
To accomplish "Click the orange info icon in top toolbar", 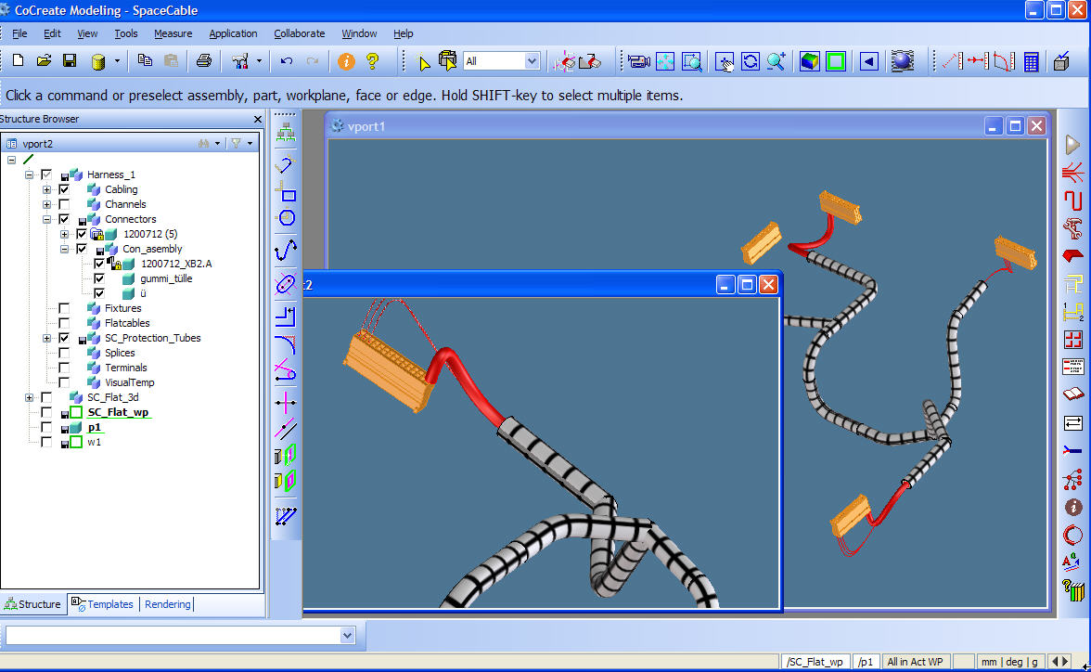I will point(346,61).
